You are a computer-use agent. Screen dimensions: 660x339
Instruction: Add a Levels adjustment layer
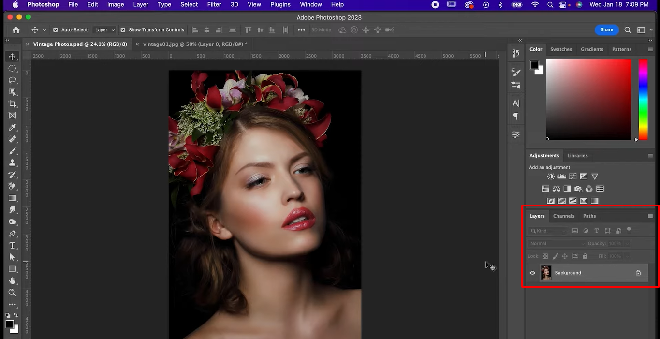[x=561, y=176]
